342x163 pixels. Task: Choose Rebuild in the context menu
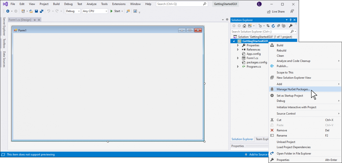[305, 51]
